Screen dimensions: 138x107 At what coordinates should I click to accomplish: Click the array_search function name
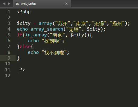47,29
